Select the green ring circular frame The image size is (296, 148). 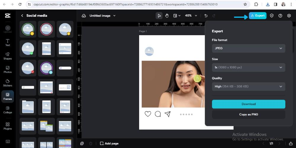tap(28, 29)
